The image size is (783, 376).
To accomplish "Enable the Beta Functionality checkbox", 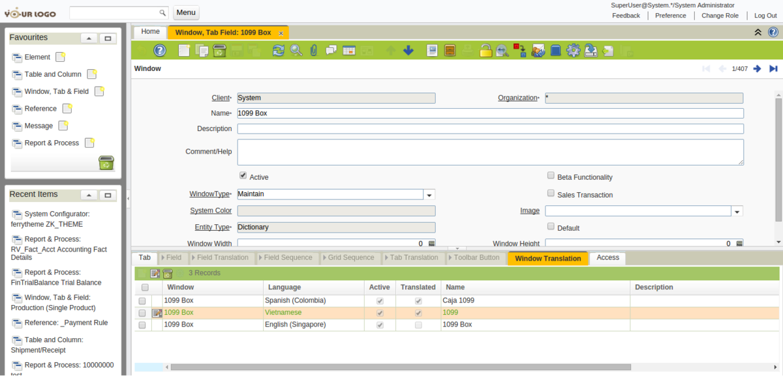I will [x=551, y=176].
